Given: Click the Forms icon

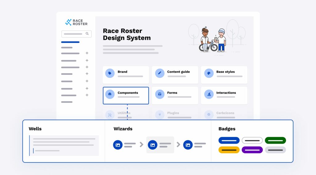Looking at the screenshot, I should tap(160, 94).
